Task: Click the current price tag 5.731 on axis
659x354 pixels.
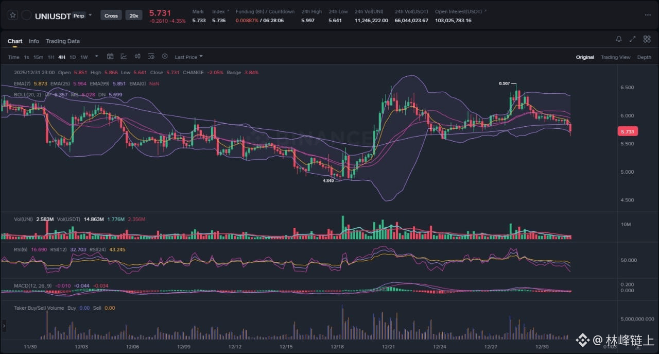Action: click(x=627, y=132)
